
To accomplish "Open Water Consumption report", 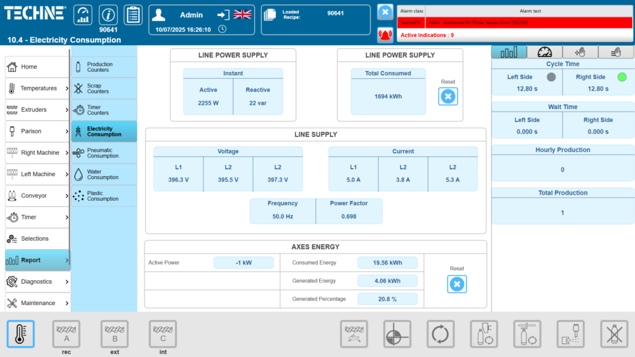I will click(x=104, y=174).
